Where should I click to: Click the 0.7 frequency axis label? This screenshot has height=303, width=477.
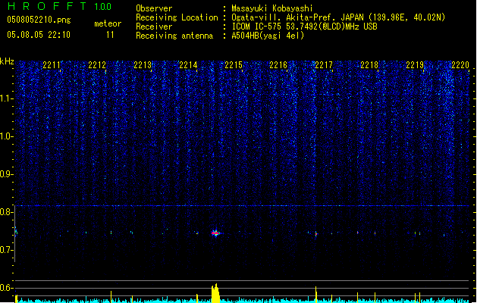(6, 250)
